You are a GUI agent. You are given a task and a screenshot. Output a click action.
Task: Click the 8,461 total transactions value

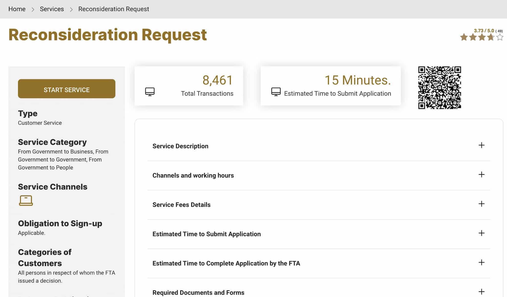coord(217,80)
